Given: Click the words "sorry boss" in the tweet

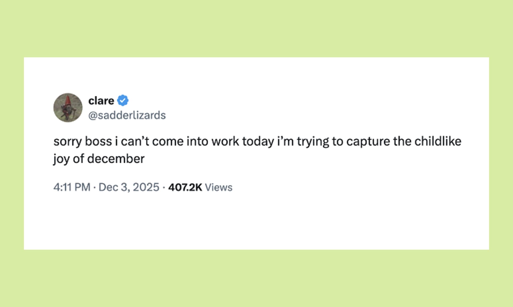Looking at the screenshot, I should 83,141.
